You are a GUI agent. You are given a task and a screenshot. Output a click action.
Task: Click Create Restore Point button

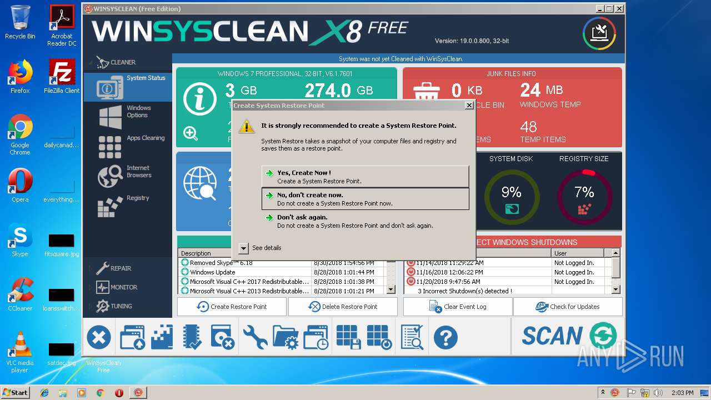coord(232,307)
